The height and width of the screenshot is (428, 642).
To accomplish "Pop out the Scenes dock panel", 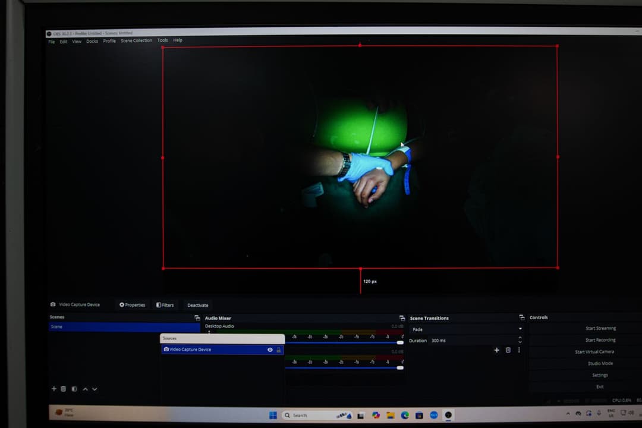I will pos(197,318).
